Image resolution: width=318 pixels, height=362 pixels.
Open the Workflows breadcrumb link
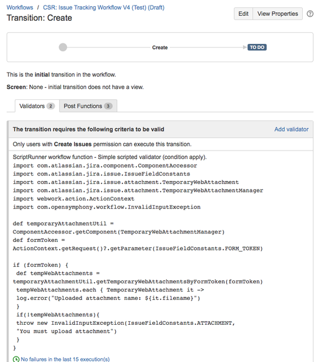pyautogui.click(x=20, y=8)
